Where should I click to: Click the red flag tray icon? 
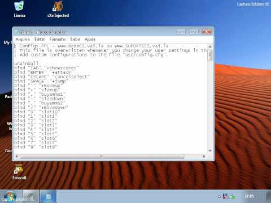(x=225, y=196)
